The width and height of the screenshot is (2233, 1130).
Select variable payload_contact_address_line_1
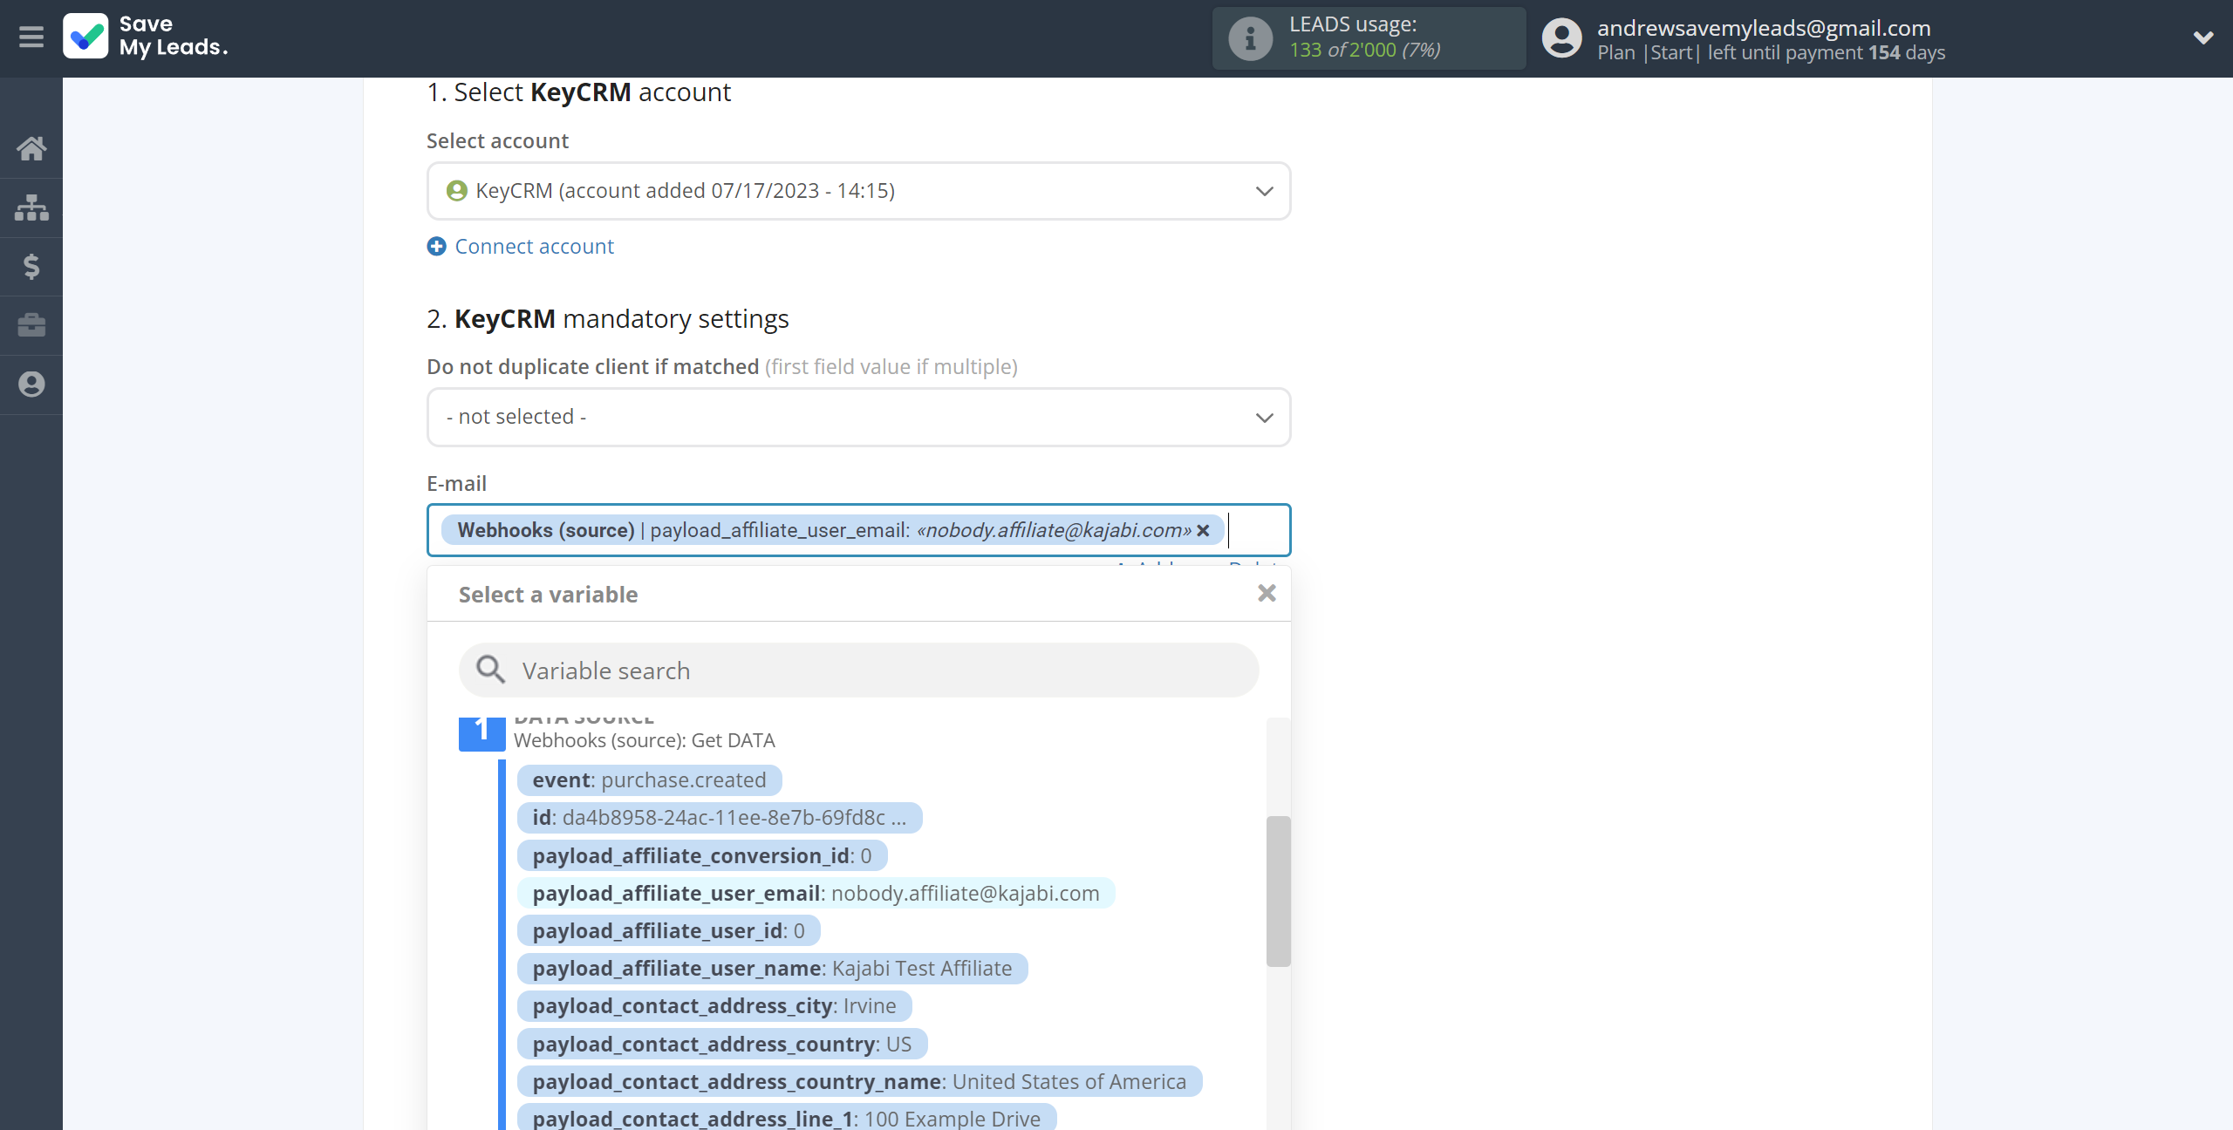[x=787, y=1118]
